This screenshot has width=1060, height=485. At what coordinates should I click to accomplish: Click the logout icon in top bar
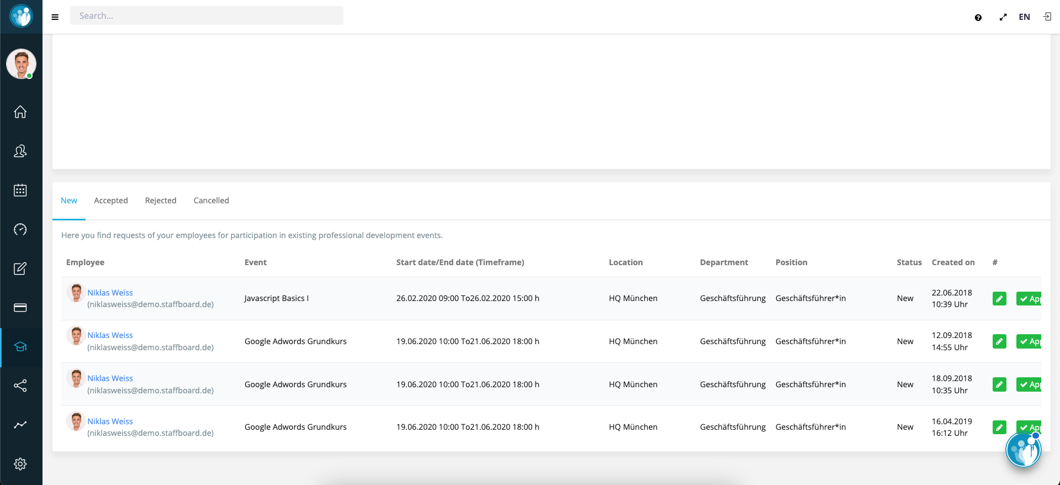(1047, 17)
